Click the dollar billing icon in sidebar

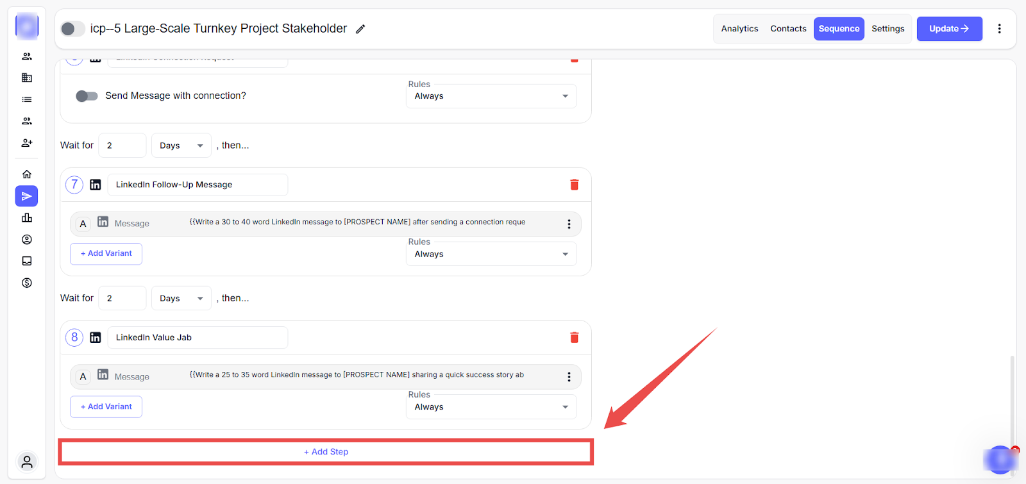(27, 283)
